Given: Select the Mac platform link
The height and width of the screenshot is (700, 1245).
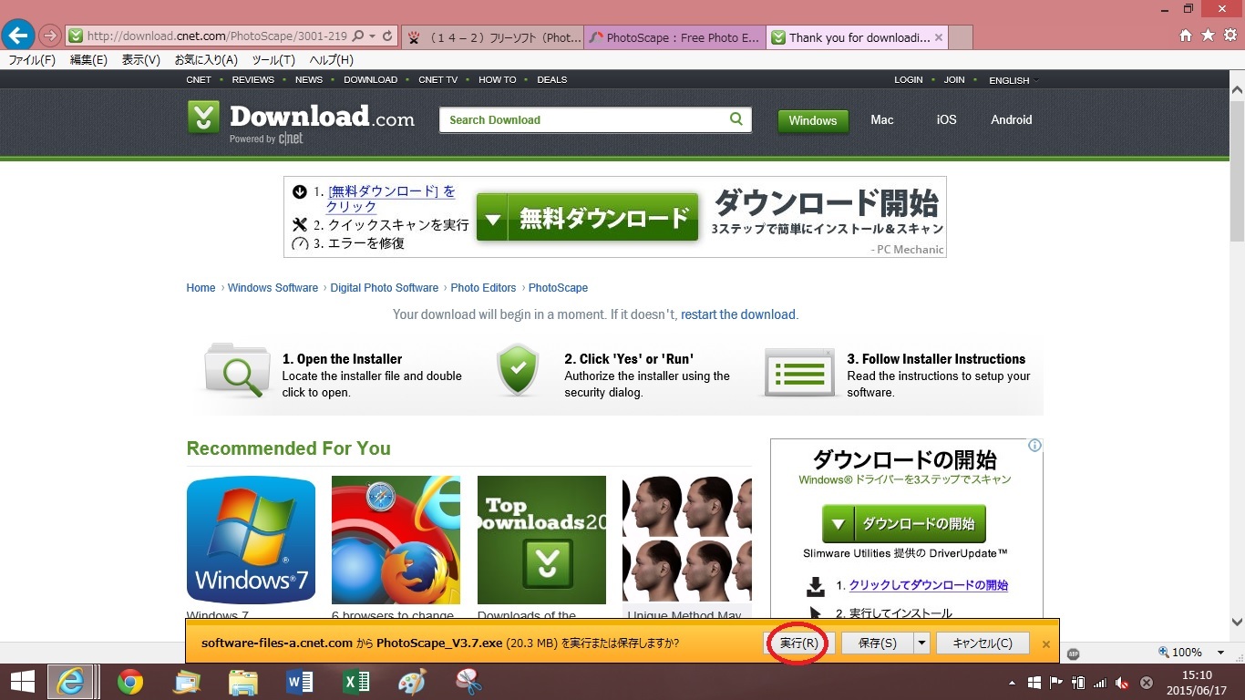Looking at the screenshot, I should (x=882, y=119).
